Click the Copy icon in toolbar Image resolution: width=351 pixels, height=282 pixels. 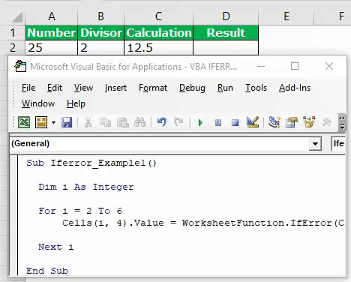point(105,122)
